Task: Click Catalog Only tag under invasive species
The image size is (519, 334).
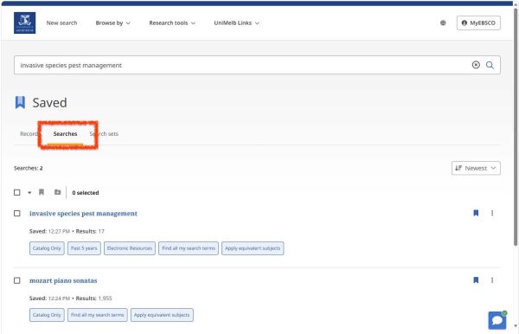Action: point(47,248)
